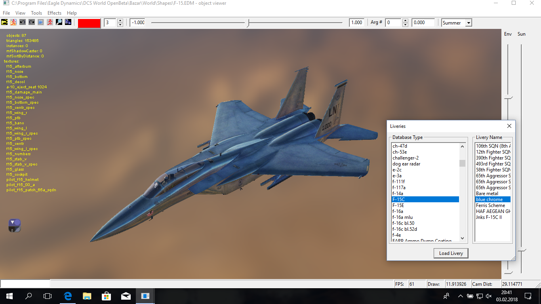Select F-15E in Database Type list
This screenshot has height=304, width=541.
(425, 205)
